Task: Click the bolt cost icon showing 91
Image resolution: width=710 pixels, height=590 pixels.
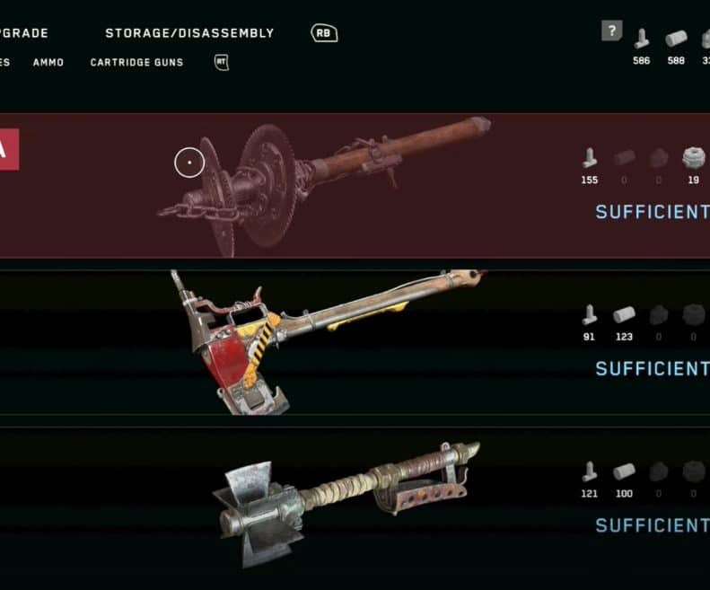Action: click(589, 314)
